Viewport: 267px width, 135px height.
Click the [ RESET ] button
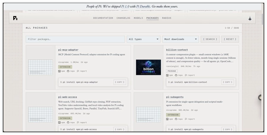click(x=230, y=39)
